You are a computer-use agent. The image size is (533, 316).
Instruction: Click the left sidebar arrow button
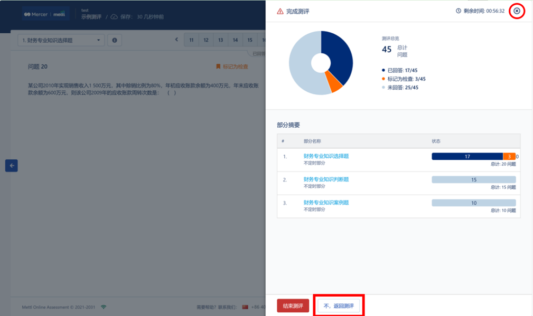pos(12,166)
